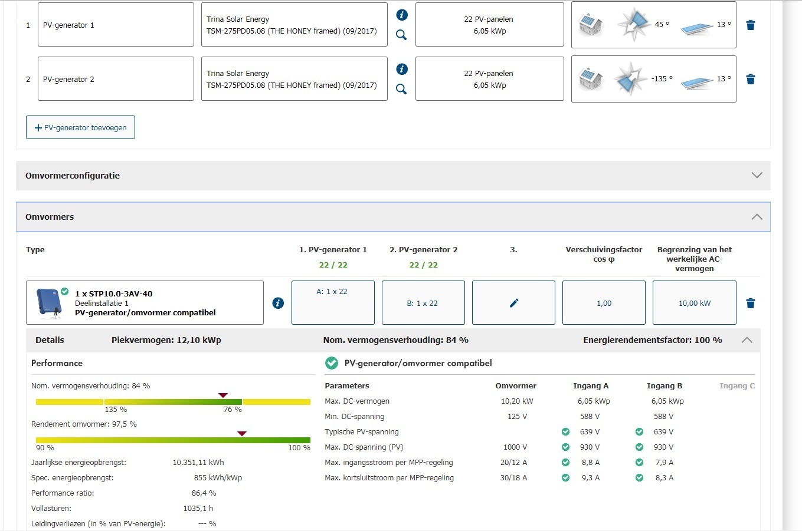Click info icon for PV-generator 1 module
This screenshot has width=802, height=531.
tap(401, 15)
